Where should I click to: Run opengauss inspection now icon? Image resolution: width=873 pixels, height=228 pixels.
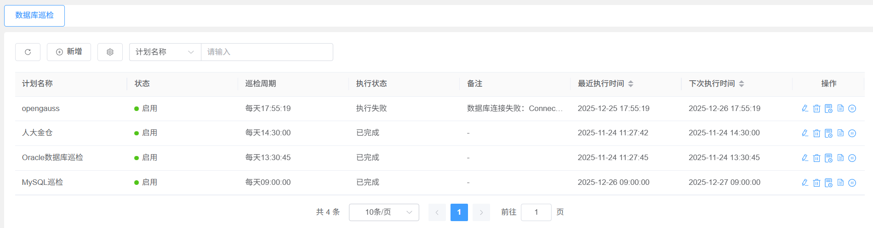[828, 108]
